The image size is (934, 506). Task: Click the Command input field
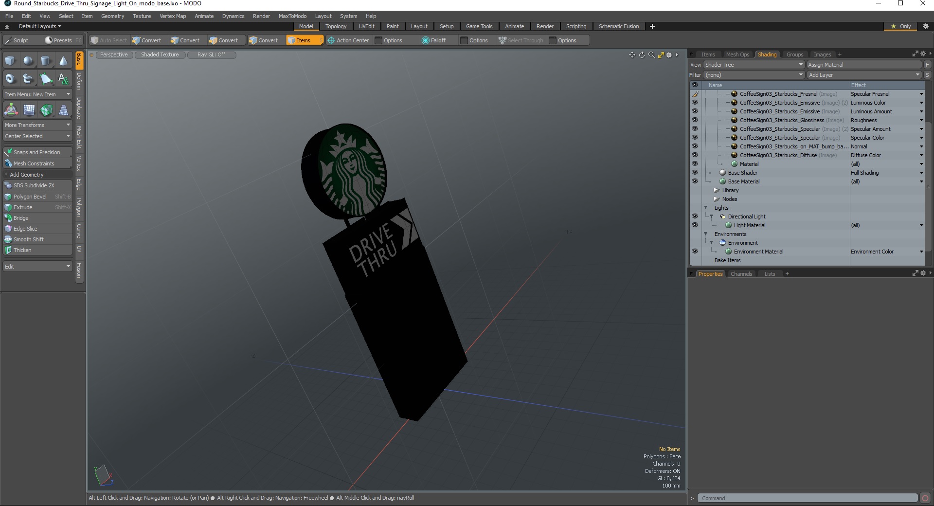(807, 498)
